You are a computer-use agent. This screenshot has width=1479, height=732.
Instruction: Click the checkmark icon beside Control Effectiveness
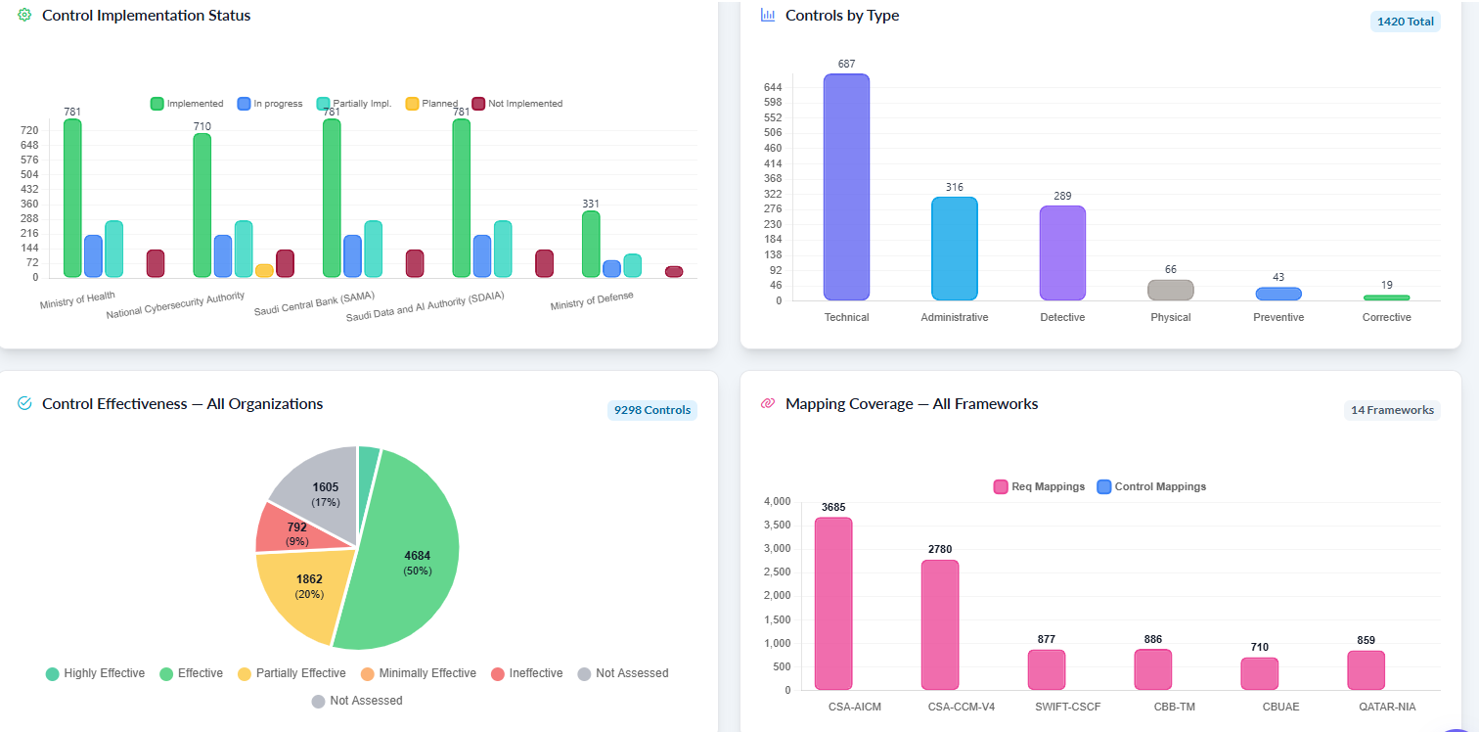pos(25,403)
